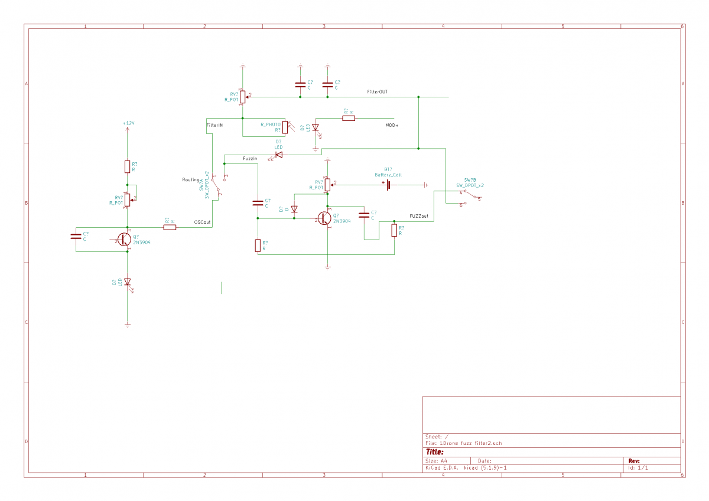Click the Battery_Cell symbol
709x501 pixels.
click(388, 185)
